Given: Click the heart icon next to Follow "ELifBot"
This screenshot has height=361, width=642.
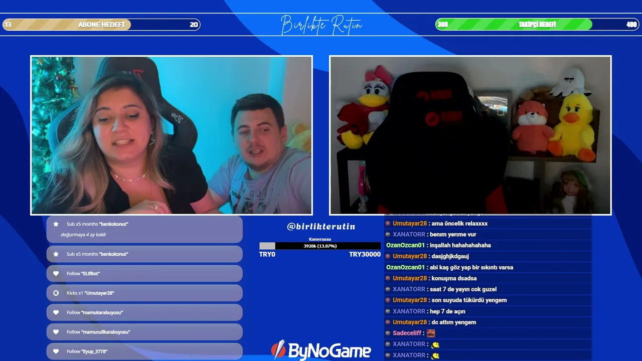Looking at the screenshot, I should (x=56, y=274).
